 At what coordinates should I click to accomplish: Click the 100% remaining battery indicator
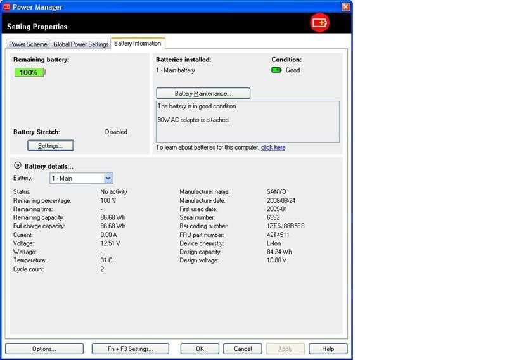29,72
